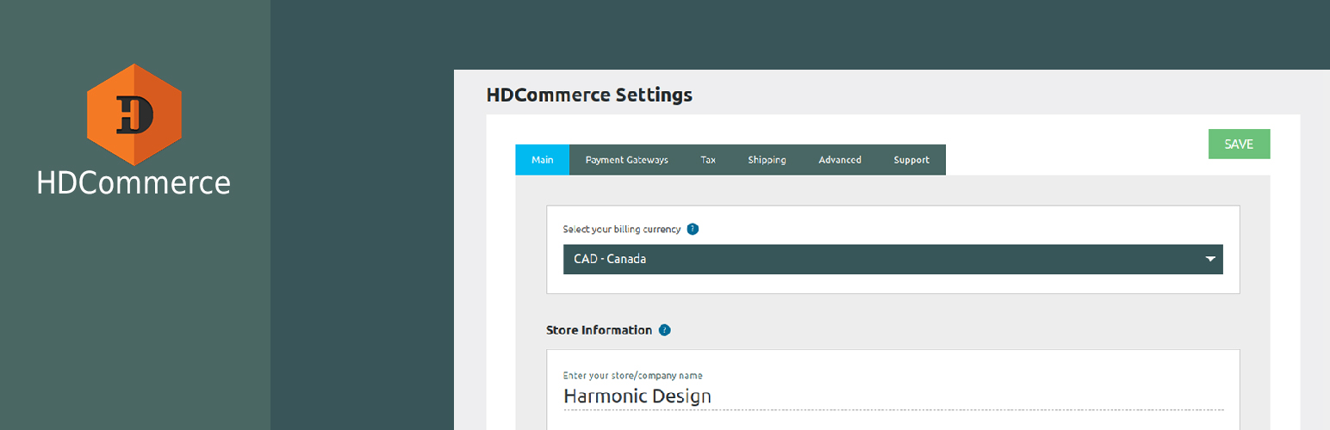This screenshot has width=1330, height=430.
Task: Click the 'Enter your store/company name' label
Action: point(632,376)
